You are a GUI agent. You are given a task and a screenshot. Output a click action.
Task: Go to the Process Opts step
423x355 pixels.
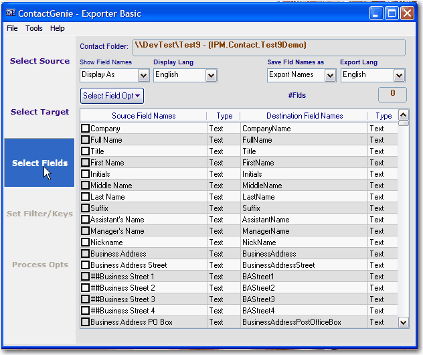click(40, 265)
